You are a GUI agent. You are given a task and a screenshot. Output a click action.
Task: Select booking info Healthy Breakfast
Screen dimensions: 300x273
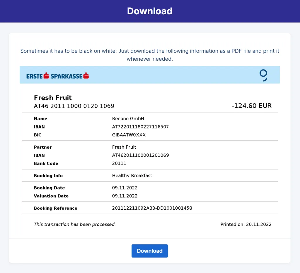click(x=132, y=176)
